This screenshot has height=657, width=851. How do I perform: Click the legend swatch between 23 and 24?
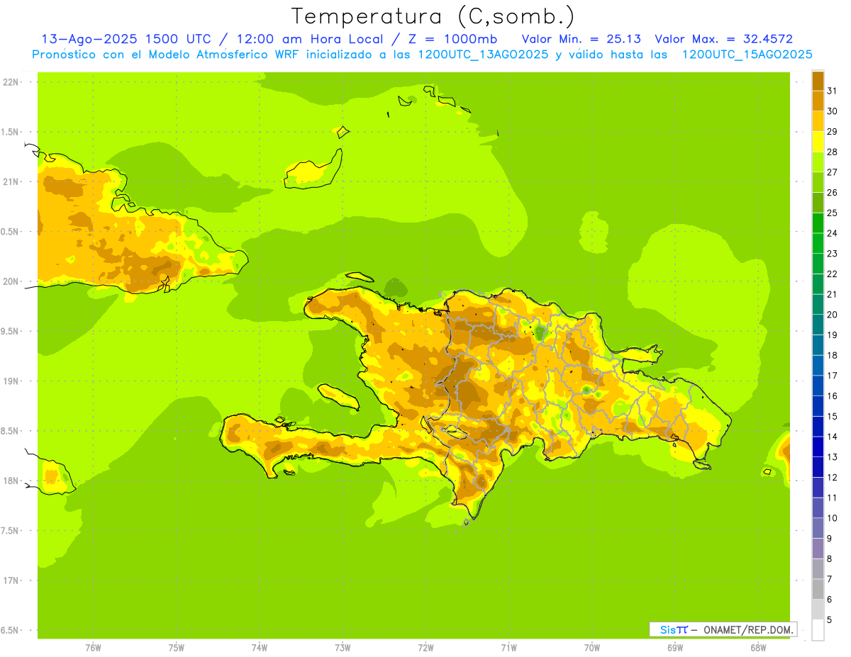tap(818, 243)
